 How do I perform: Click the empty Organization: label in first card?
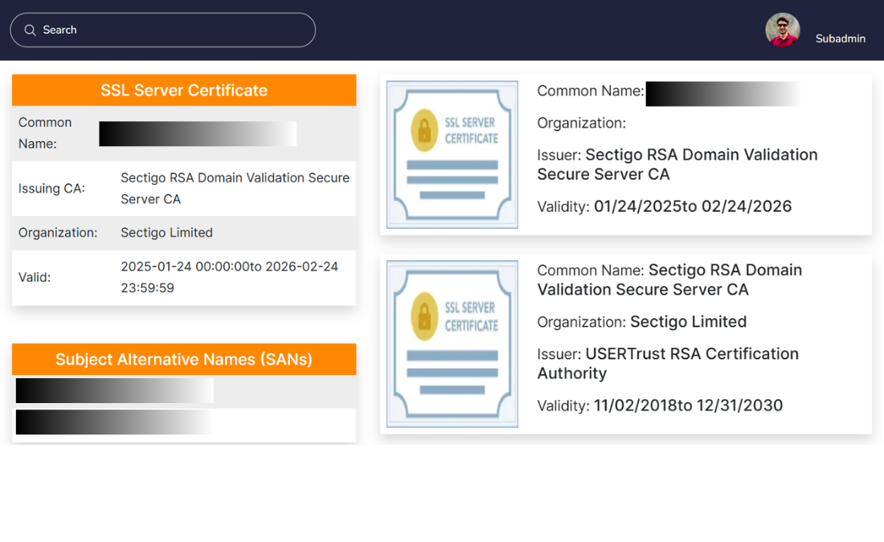(x=581, y=123)
